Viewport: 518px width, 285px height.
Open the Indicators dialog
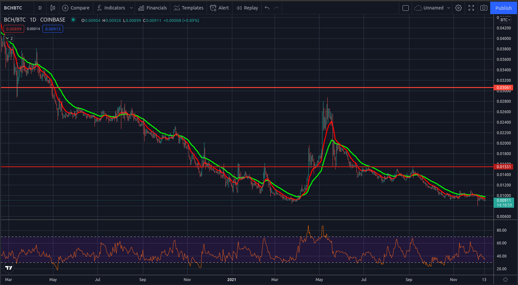(x=111, y=8)
